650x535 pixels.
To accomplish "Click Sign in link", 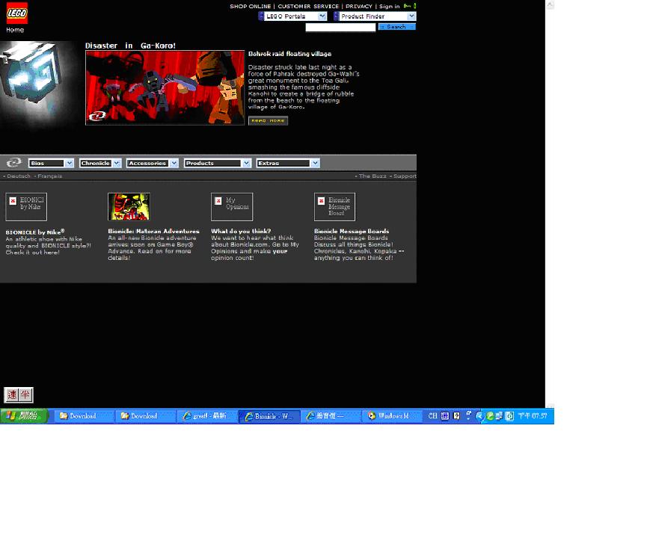I will [x=389, y=6].
